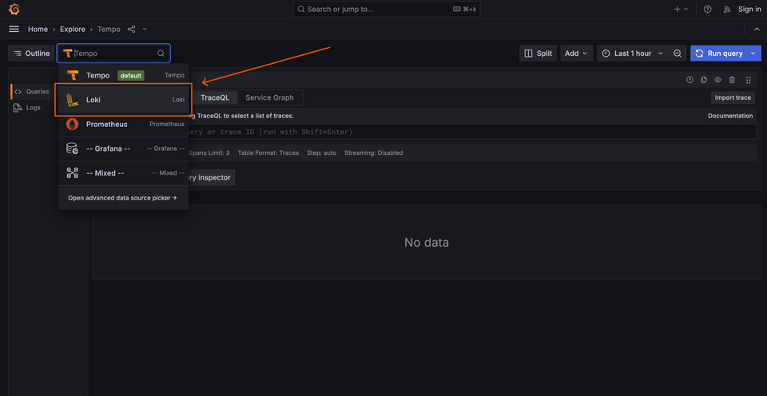Select the -- Mixed -- data source
The width and height of the screenshot is (767, 396).
point(123,172)
